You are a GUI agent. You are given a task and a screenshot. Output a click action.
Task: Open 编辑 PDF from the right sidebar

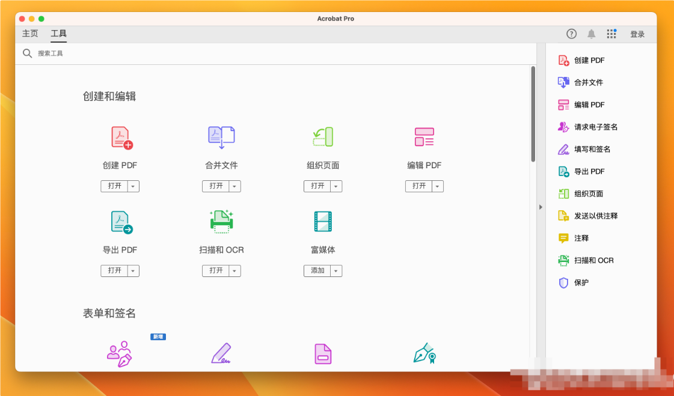tap(581, 105)
